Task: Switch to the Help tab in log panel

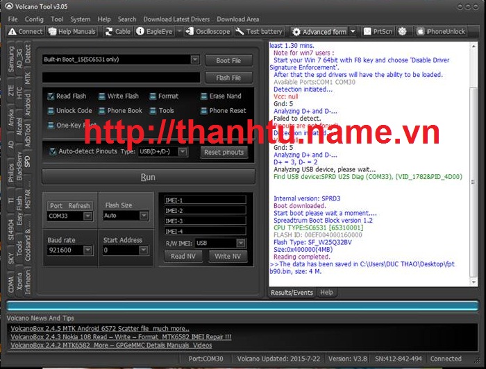Action: 326,292
